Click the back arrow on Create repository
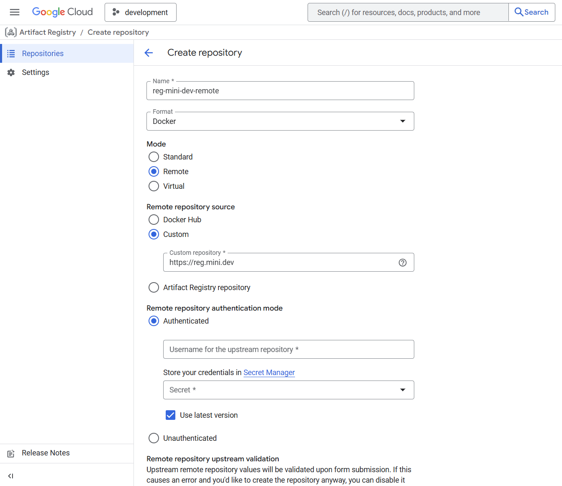The width and height of the screenshot is (562, 486). click(x=149, y=52)
